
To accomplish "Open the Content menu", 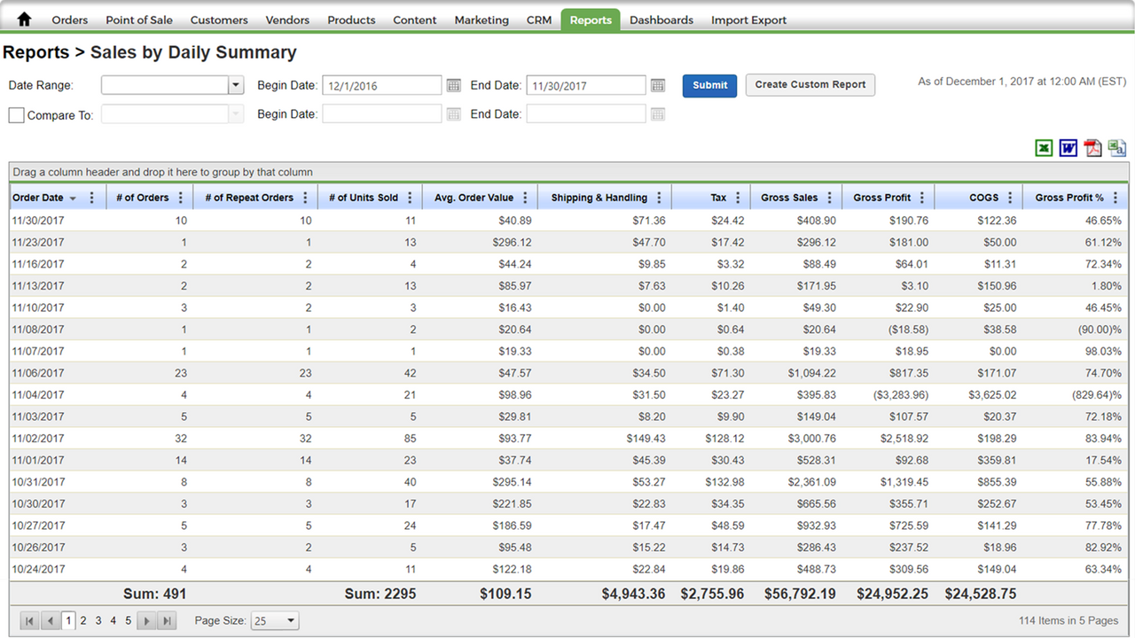I will (x=415, y=19).
